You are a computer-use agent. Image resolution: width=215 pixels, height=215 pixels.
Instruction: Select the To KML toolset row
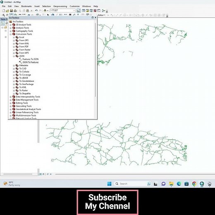21,87
